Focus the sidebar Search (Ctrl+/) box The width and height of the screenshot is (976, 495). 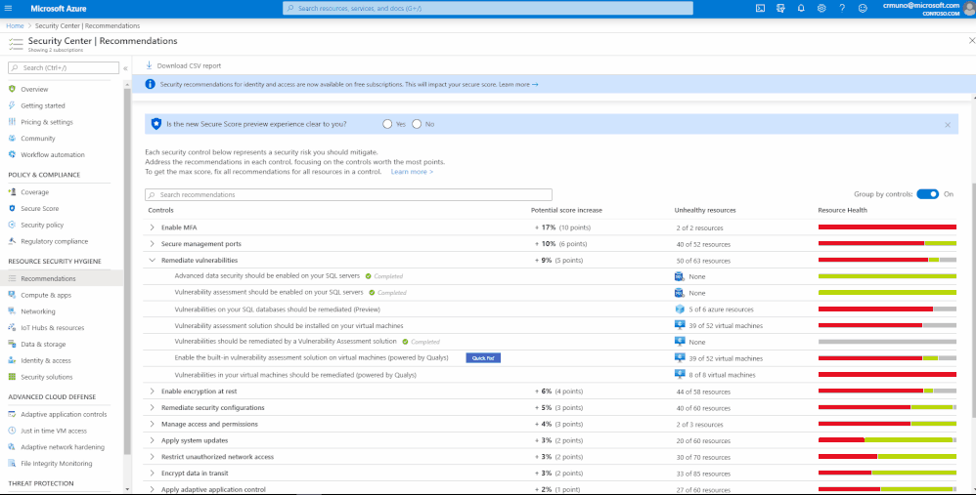(x=64, y=67)
